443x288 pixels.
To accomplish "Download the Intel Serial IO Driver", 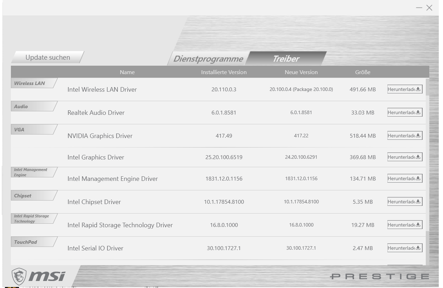I will pyautogui.click(x=405, y=248).
